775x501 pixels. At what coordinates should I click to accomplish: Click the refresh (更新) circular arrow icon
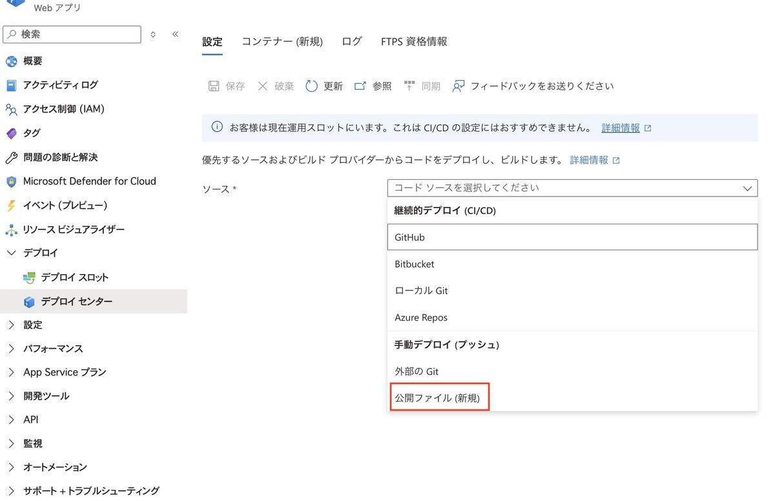[311, 86]
